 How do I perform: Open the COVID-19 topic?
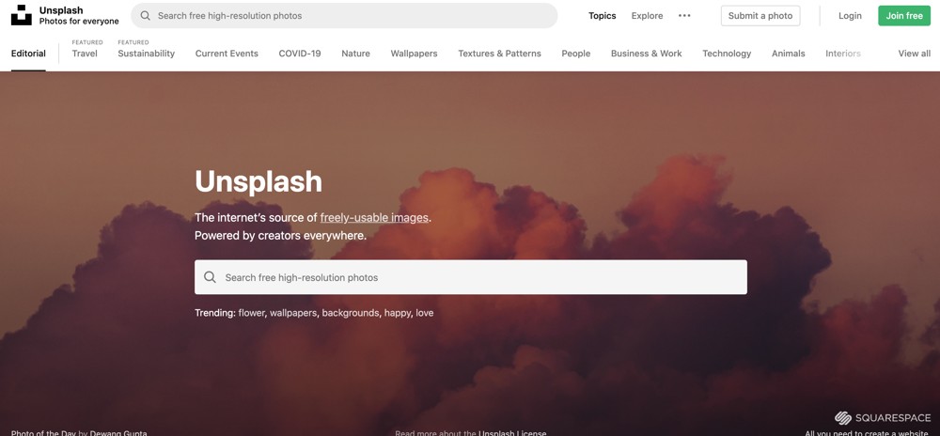click(300, 54)
